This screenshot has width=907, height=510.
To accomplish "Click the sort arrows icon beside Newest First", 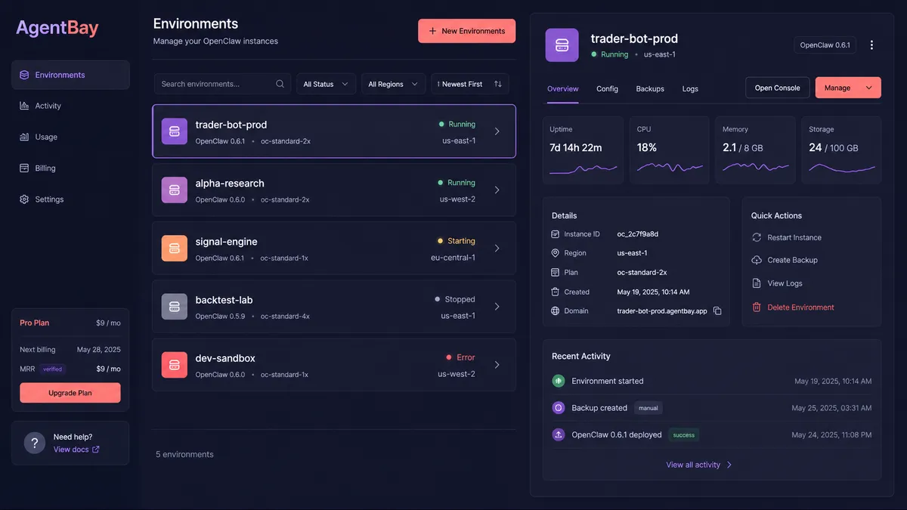I will pyautogui.click(x=497, y=84).
